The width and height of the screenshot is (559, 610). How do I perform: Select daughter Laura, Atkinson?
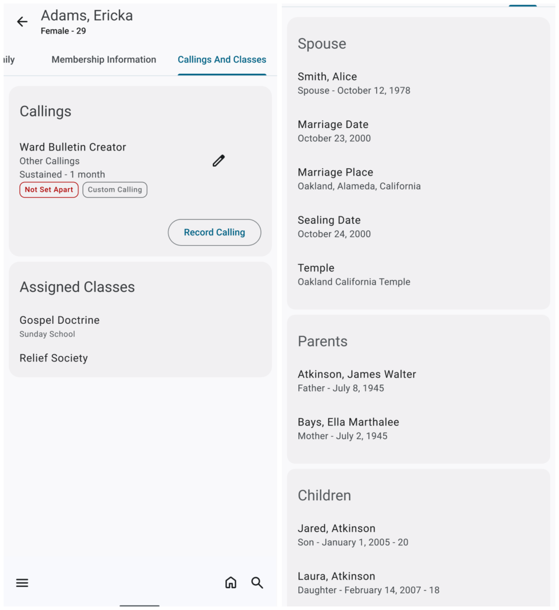point(368,583)
